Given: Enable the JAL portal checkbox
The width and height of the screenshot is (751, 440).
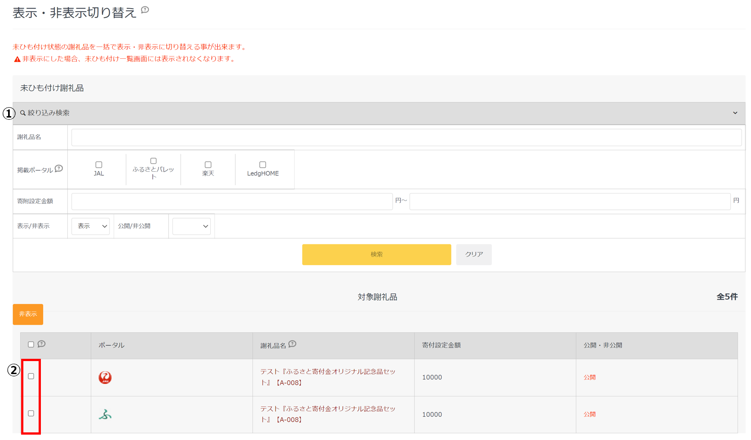Looking at the screenshot, I should coord(99,165).
